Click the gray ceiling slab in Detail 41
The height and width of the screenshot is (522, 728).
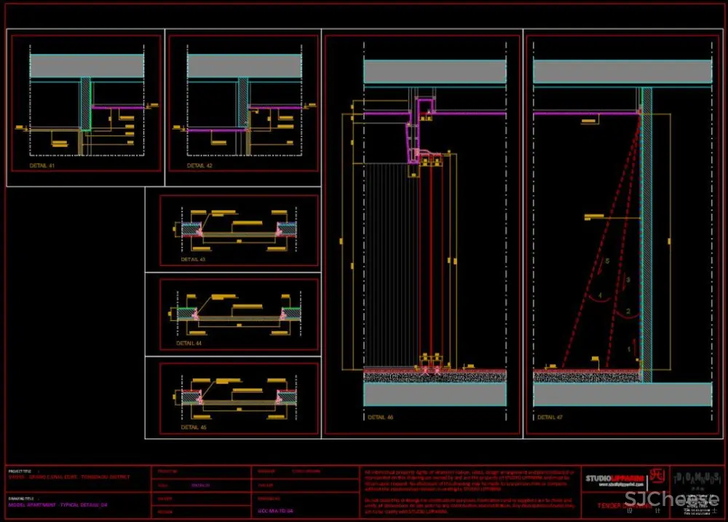[87, 66]
